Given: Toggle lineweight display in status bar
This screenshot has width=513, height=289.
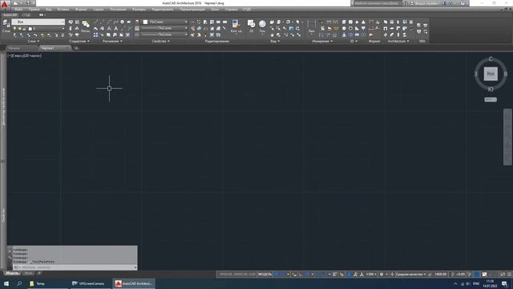Looking at the screenshot, I should pos(335,275).
